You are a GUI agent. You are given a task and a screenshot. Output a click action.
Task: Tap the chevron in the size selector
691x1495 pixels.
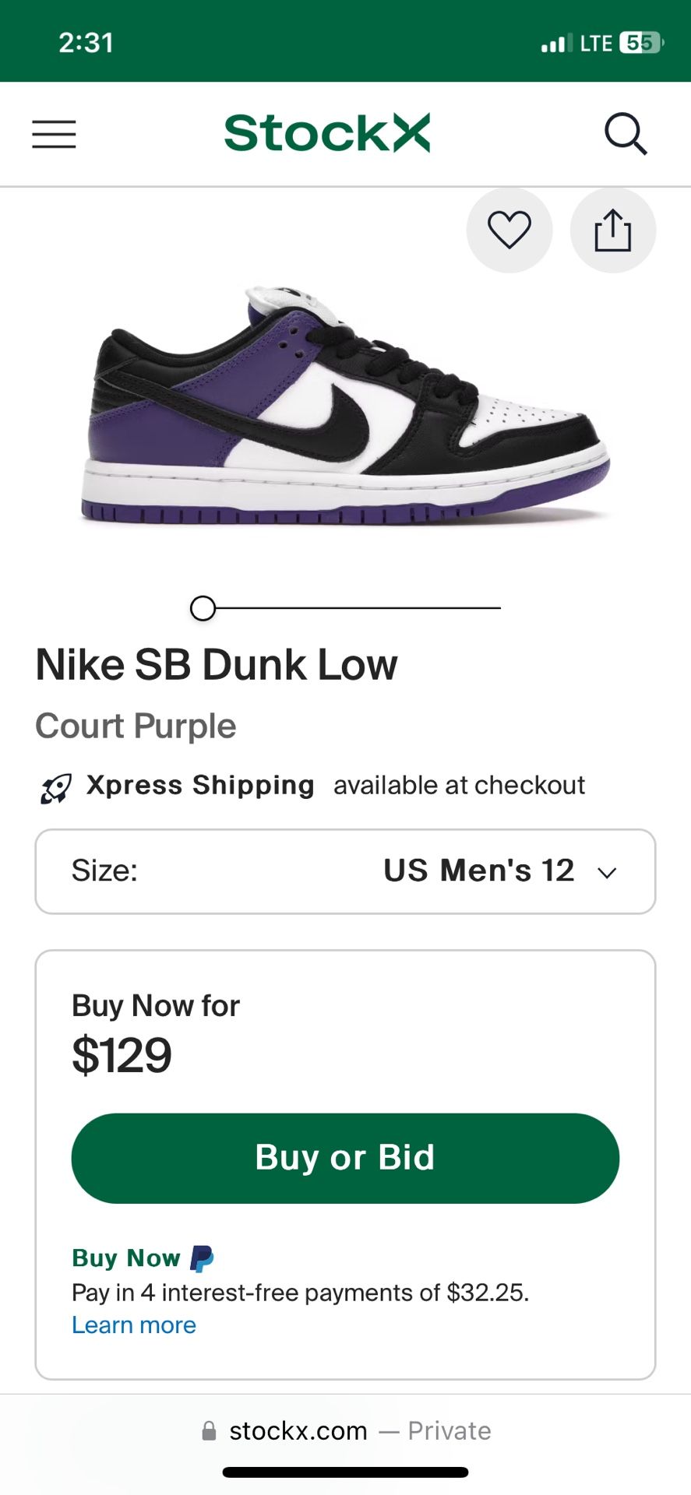point(607,873)
